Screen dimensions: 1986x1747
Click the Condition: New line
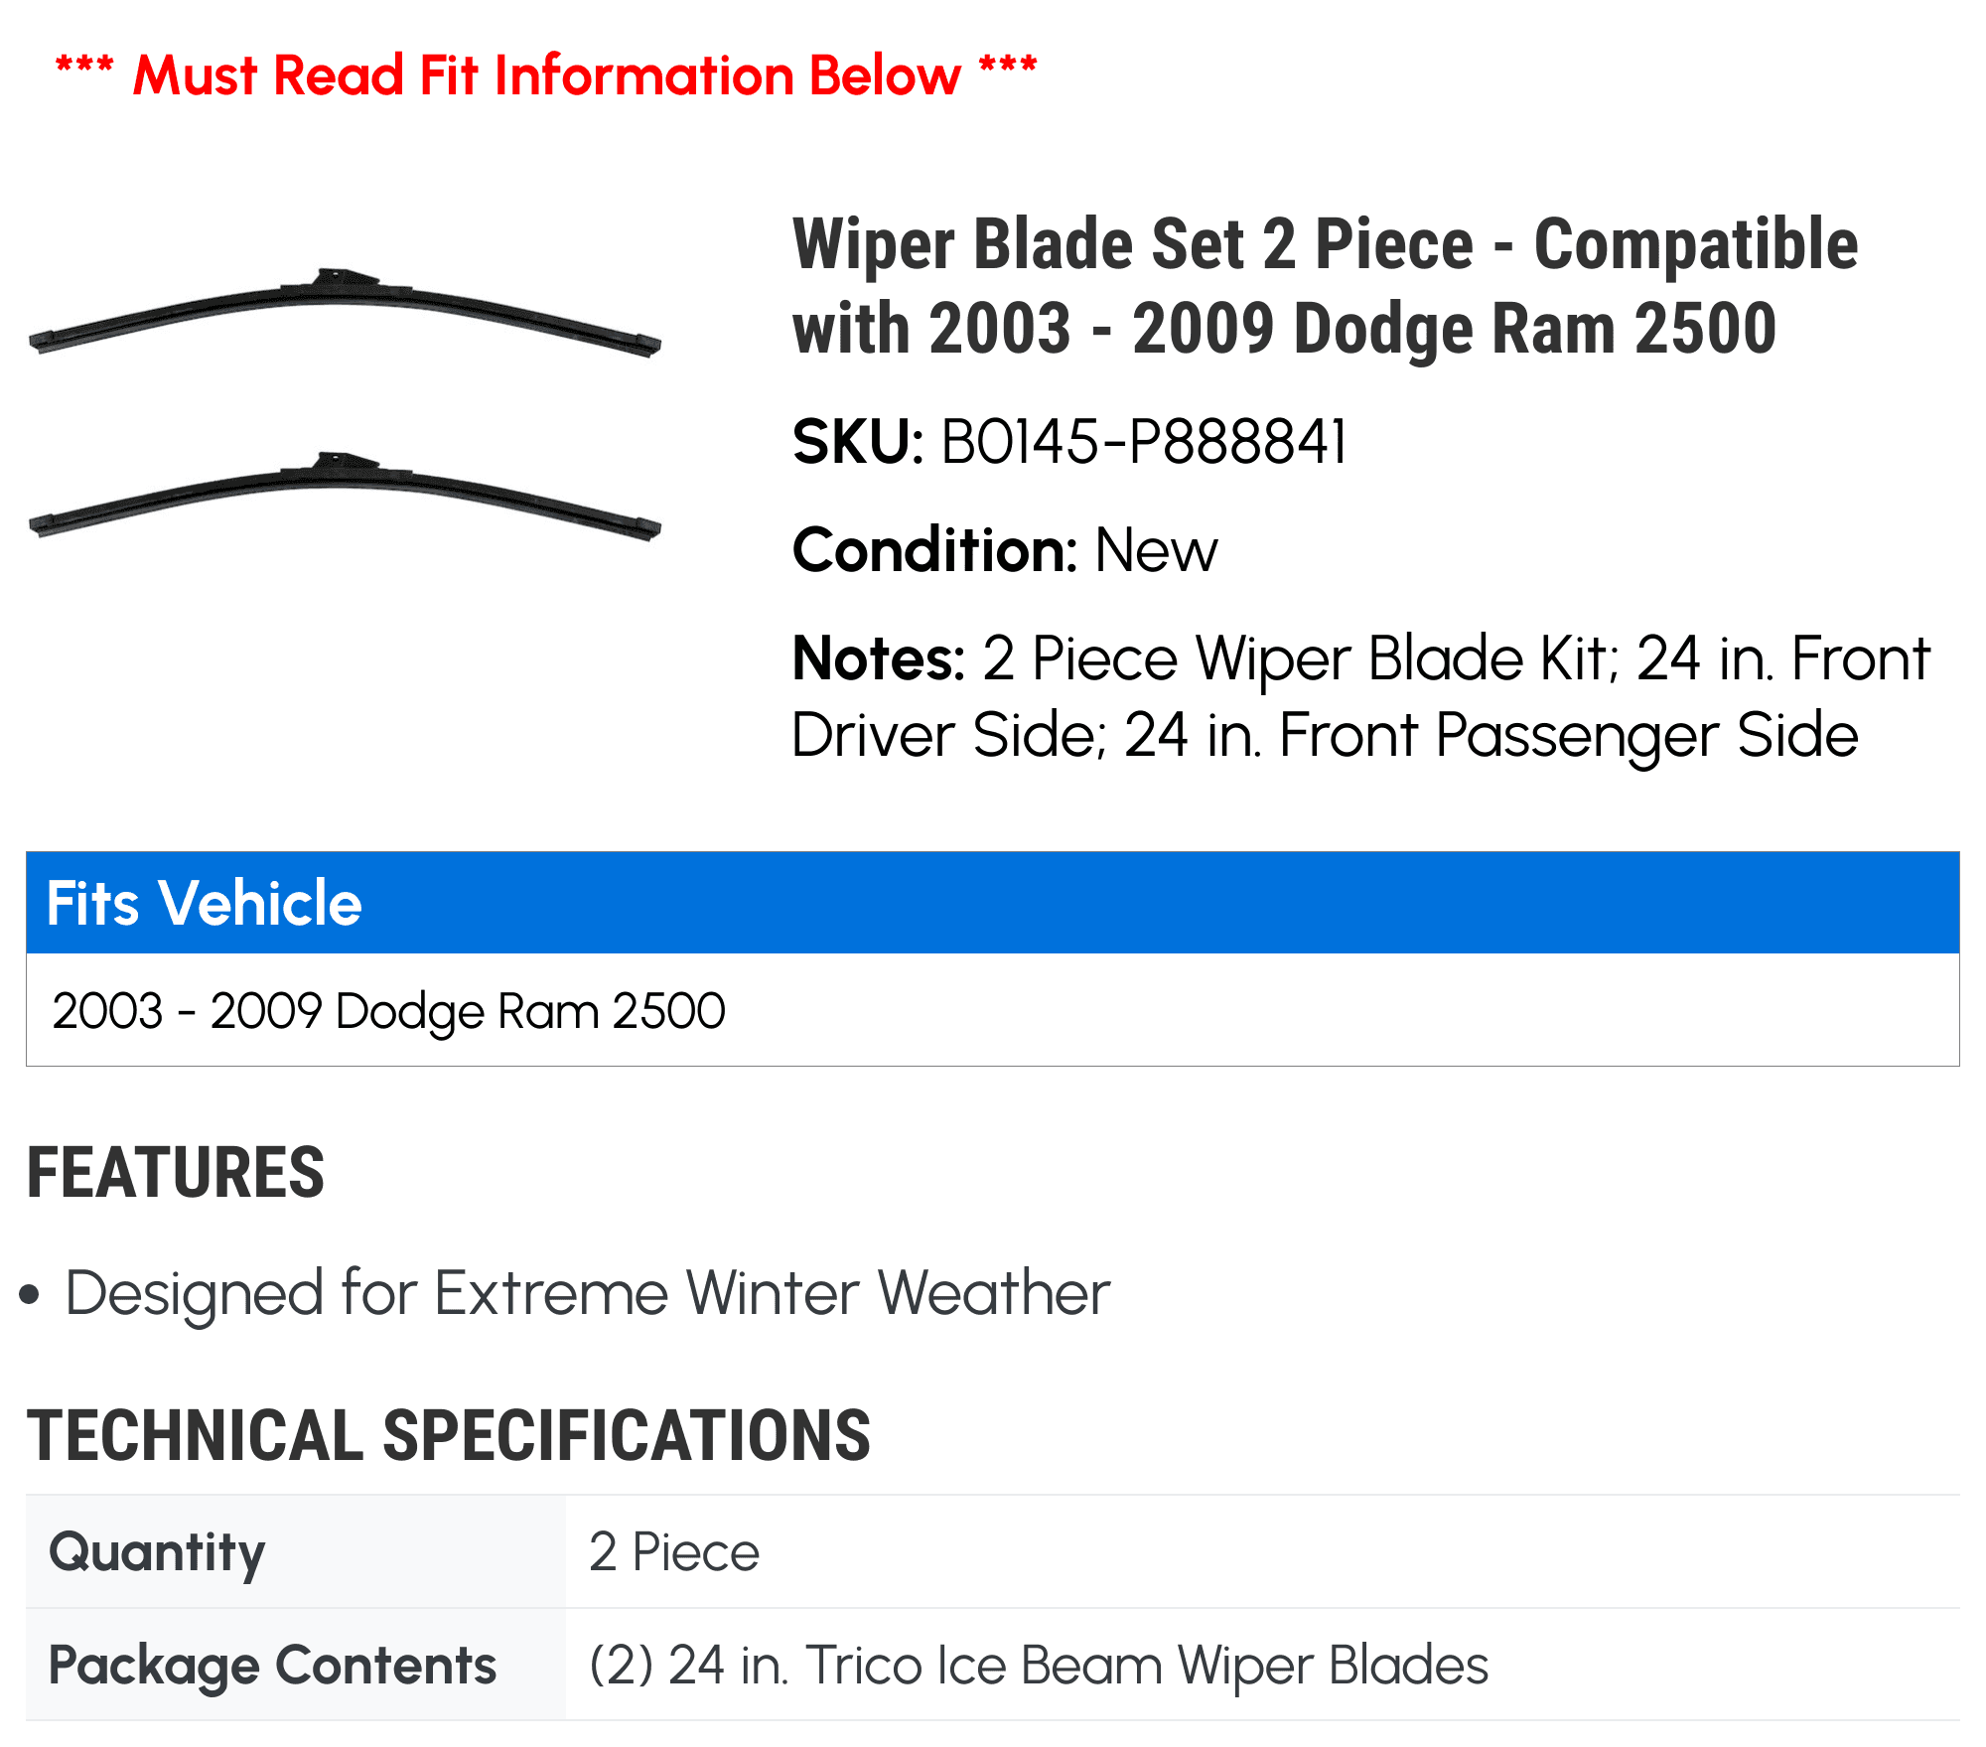(1004, 549)
